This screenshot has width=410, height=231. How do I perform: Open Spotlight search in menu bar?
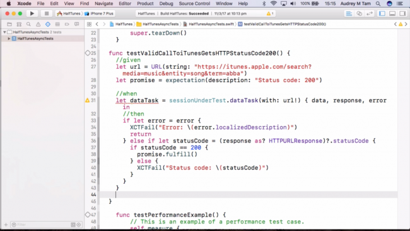pos(378,3)
